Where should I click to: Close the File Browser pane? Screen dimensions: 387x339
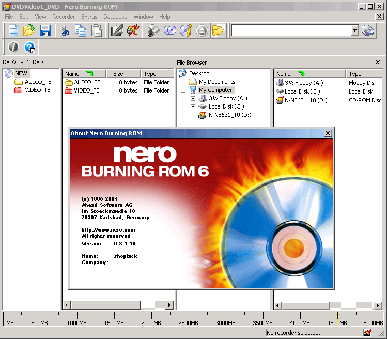point(377,63)
